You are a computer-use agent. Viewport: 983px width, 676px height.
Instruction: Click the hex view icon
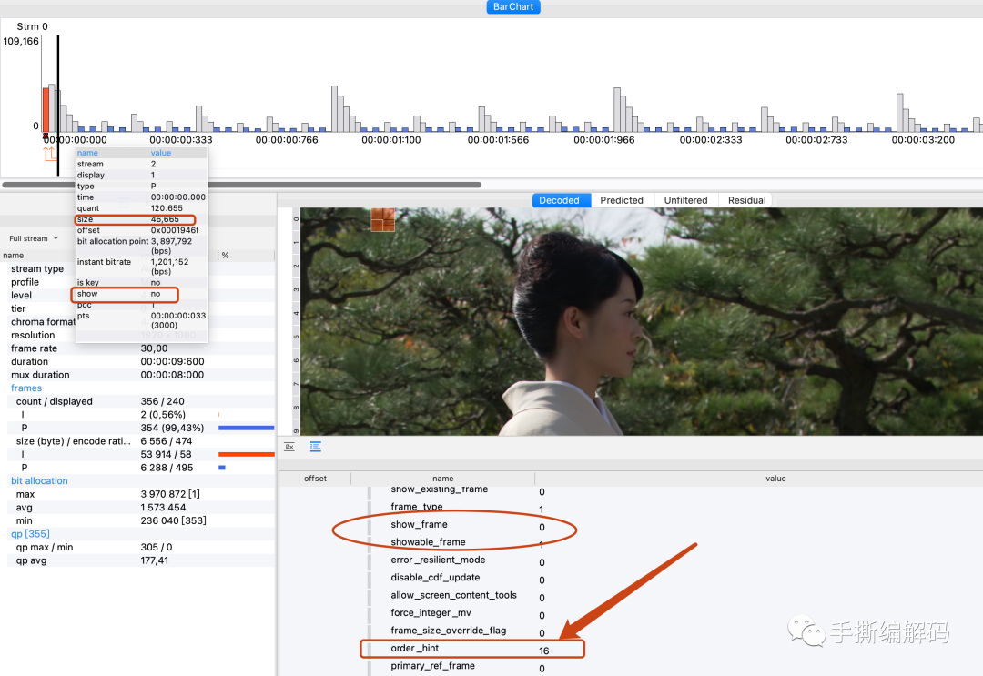coord(289,447)
